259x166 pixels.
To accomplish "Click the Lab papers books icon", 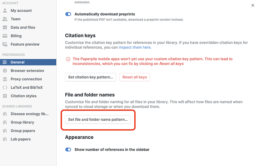I will click(5, 139).
